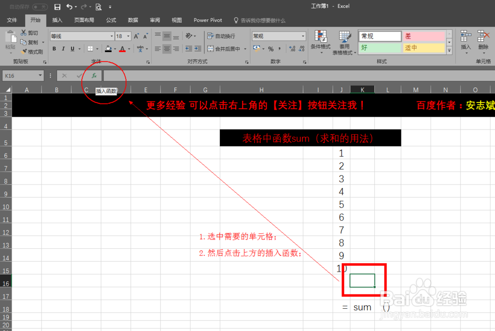This screenshot has height=331, width=495.
Task: Align text to the bottom of cell
Action: 176,36
